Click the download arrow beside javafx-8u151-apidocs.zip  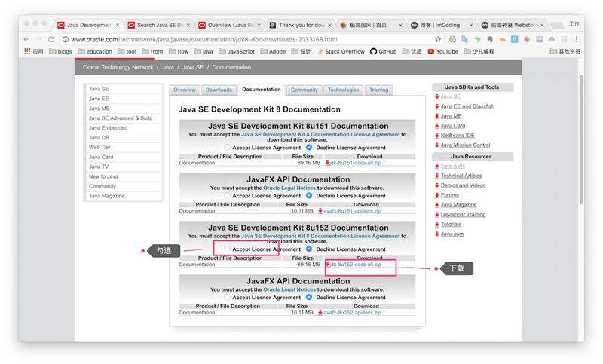tap(320, 210)
